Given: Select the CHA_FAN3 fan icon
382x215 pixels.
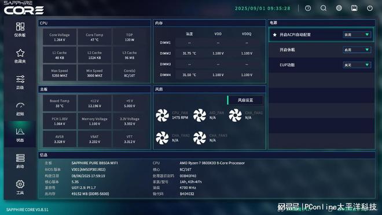Looking at the screenshot, I should click(200, 138).
